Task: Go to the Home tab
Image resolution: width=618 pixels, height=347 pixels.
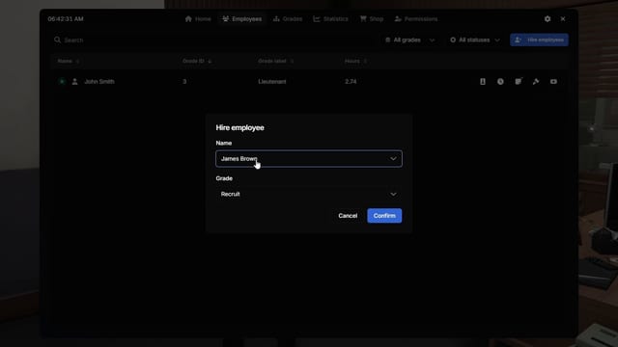Action: (198, 19)
